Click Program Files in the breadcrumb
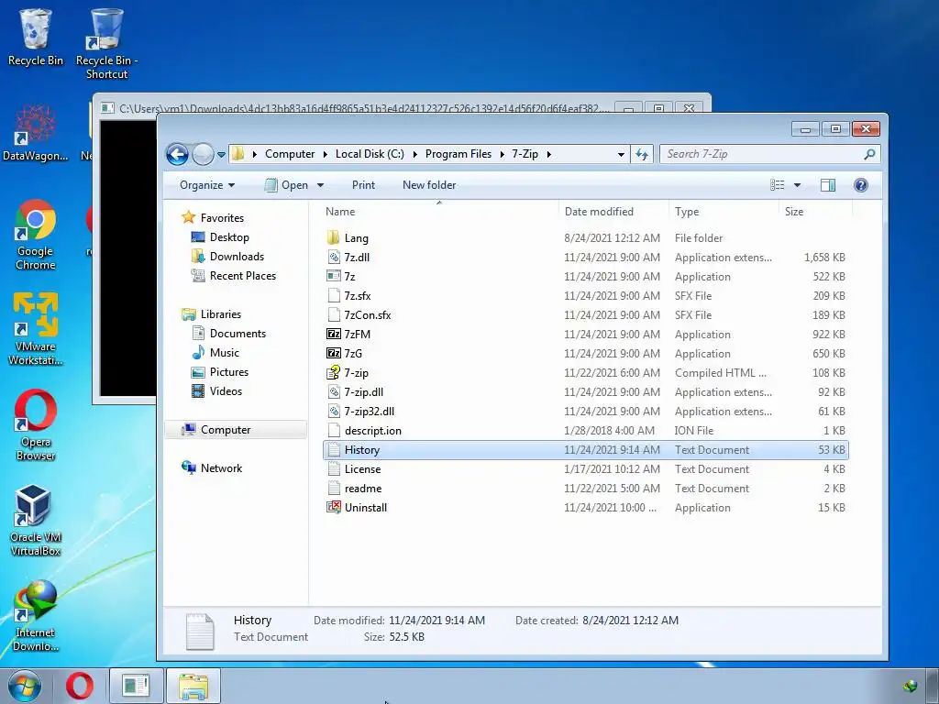Viewport: 939px width, 704px height. coord(458,154)
